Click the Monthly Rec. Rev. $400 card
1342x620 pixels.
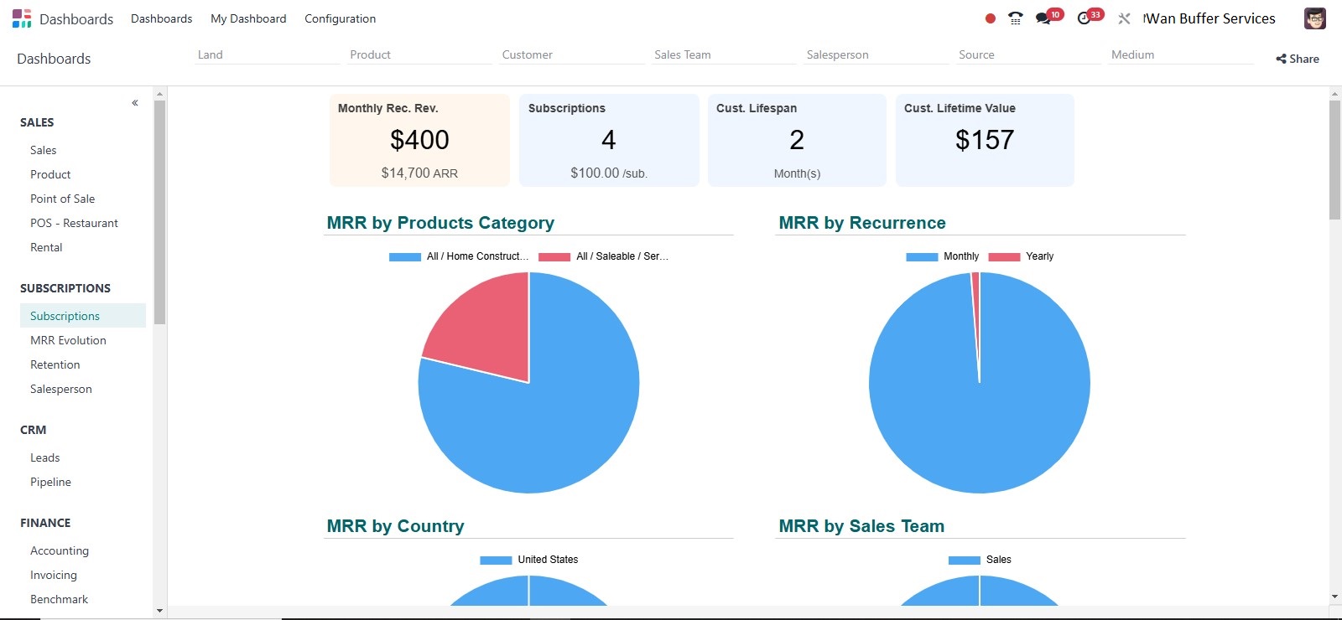click(419, 140)
